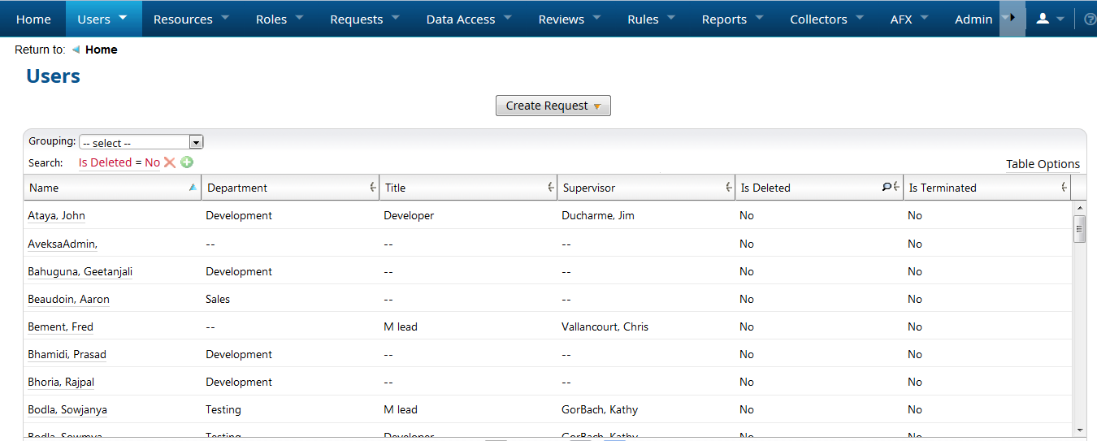Open help via the question mark icon
Viewport: 1097px width, 441px height.
point(1090,19)
